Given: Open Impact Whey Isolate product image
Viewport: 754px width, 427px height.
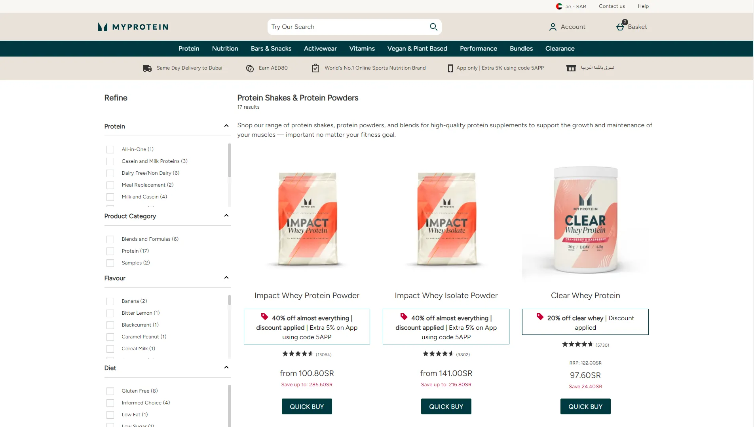Looking at the screenshot, I should pos(446,219).
